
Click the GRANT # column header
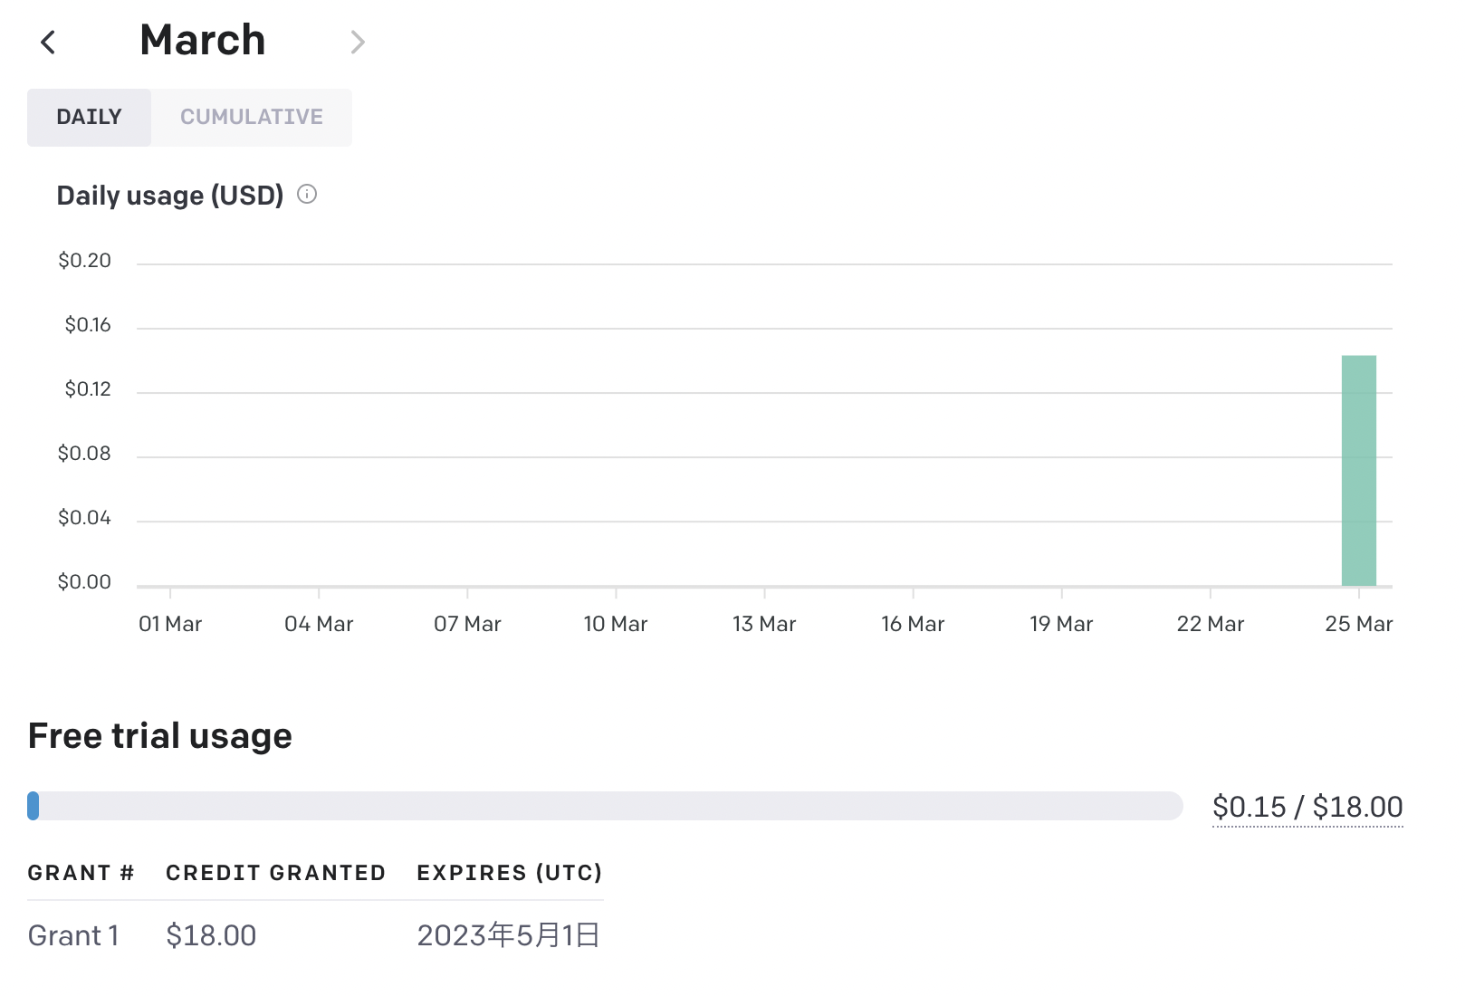[x=81, y=873]
